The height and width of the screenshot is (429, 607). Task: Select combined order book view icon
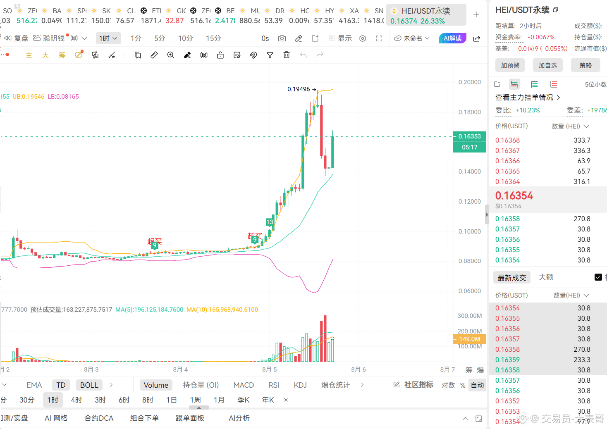[514, 84]
